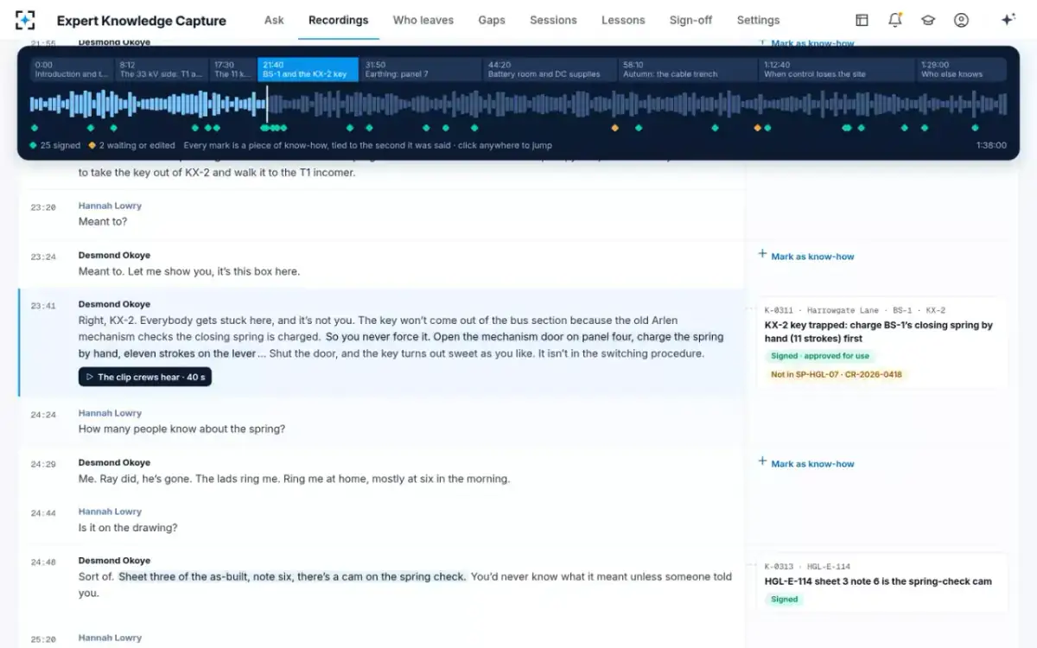
Task: Click the plus icon beside 24:29 Mark as know-how
Action: 762,462
